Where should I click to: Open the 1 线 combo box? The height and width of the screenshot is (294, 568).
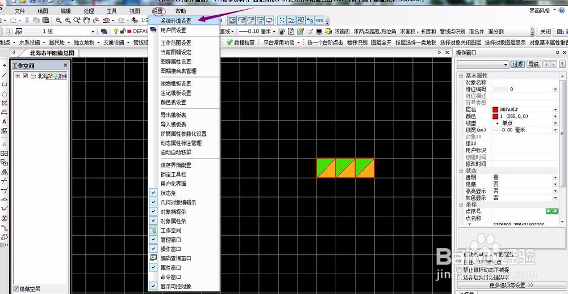(93, 31)
